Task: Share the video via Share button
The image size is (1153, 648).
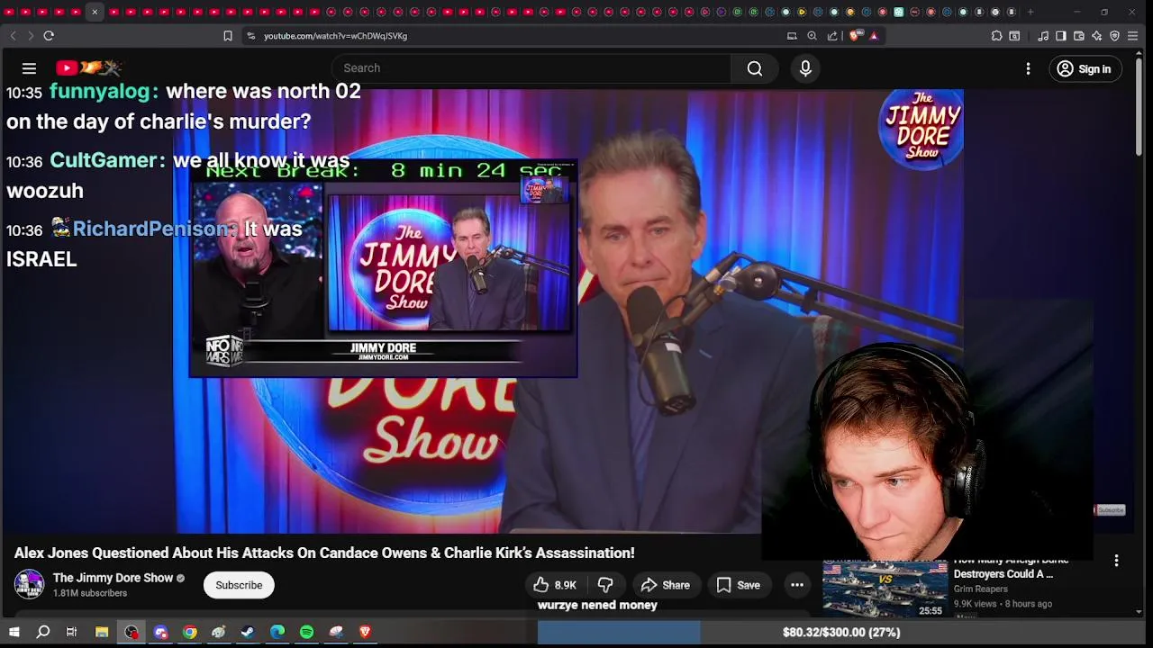Action: (665, 585)
